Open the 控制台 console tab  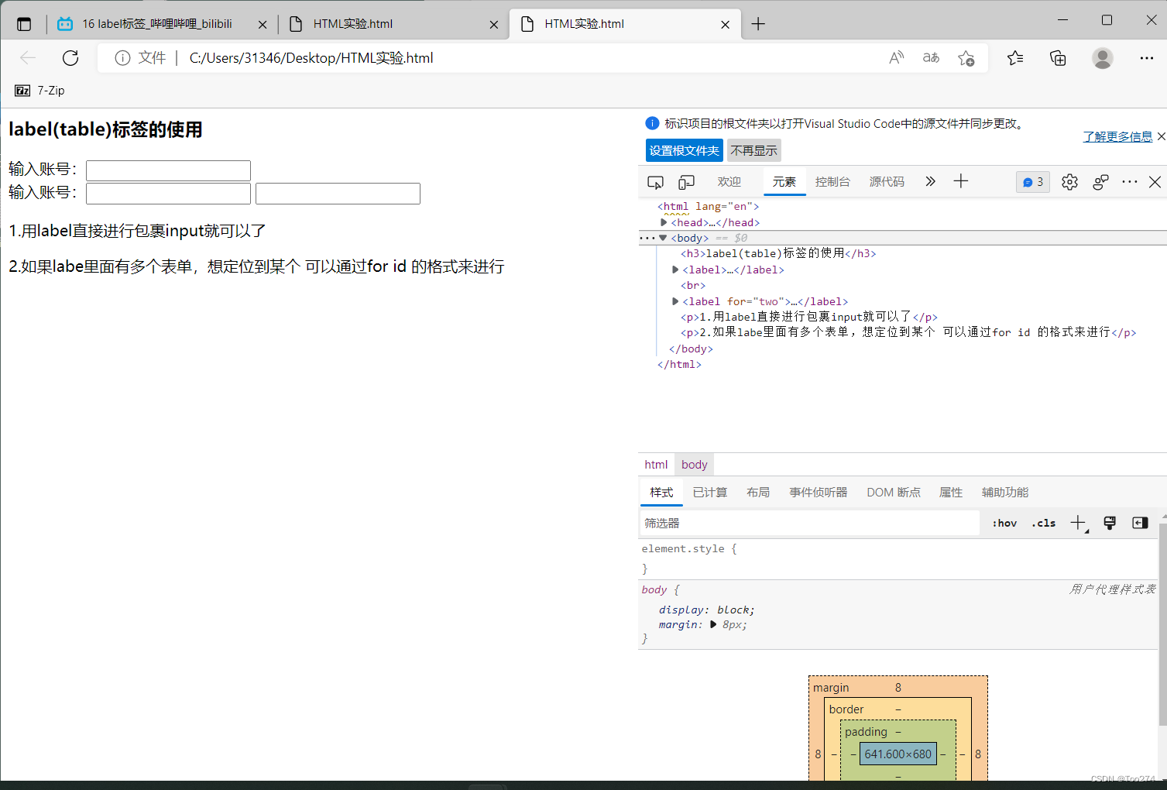click(832, 182)
